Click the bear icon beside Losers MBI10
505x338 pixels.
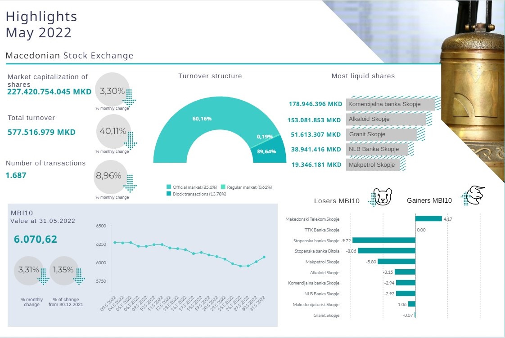coord(384,197)
